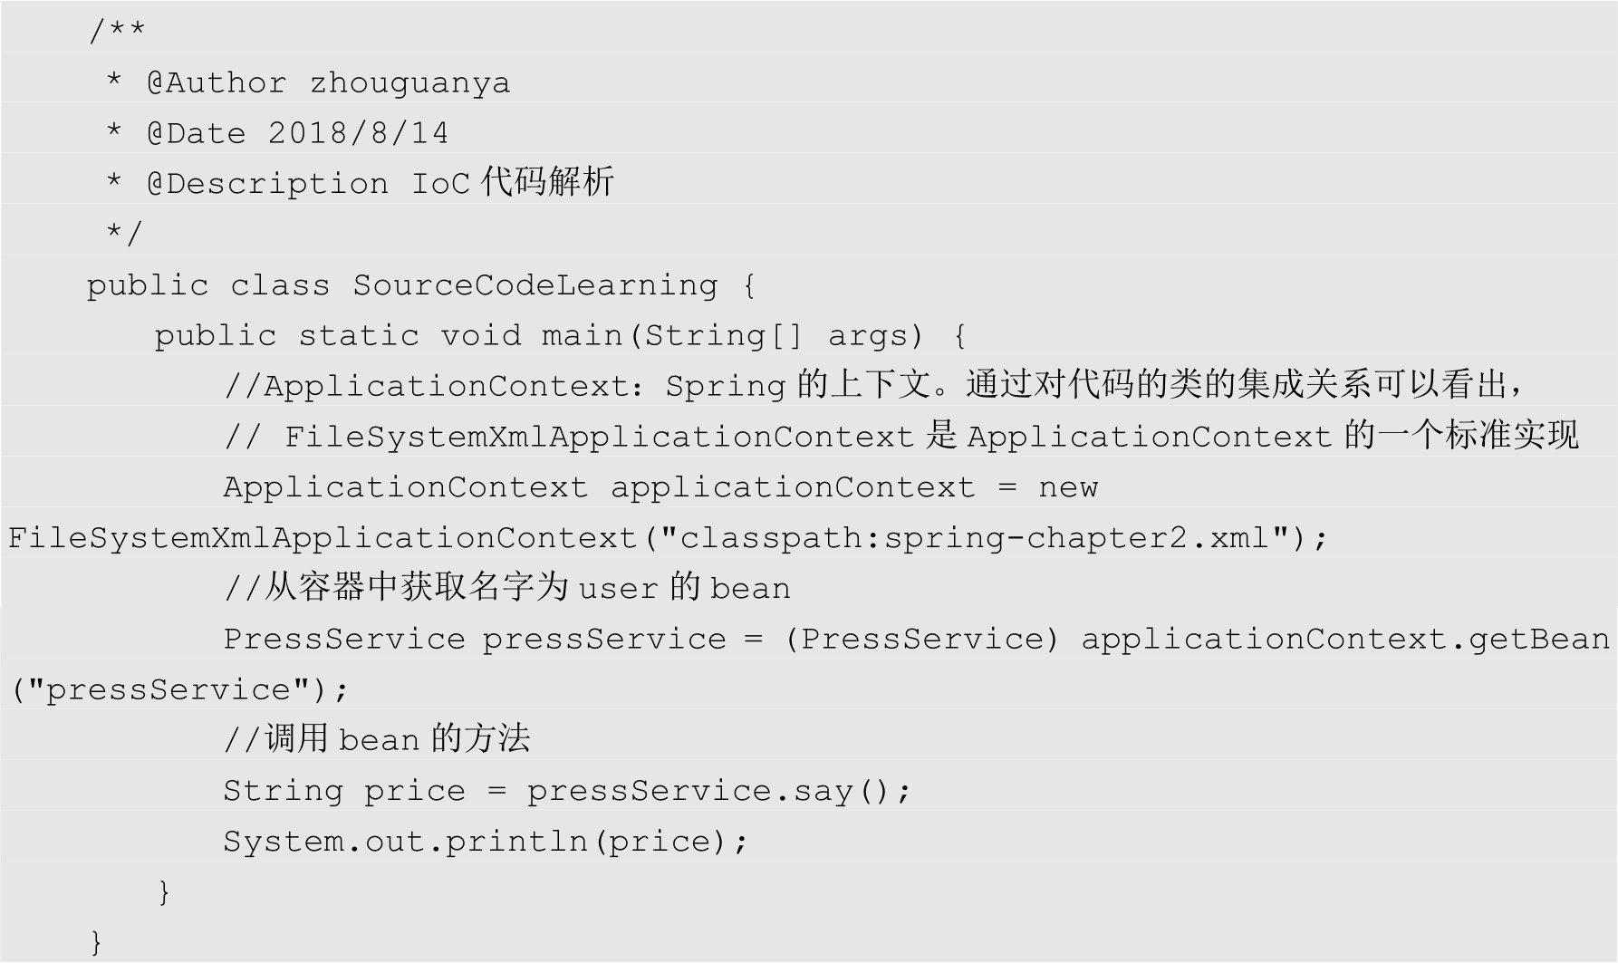Click the FileSystemXmlApplicationContext constructor call
This screenshot has width=1618, height=963.
323,538
